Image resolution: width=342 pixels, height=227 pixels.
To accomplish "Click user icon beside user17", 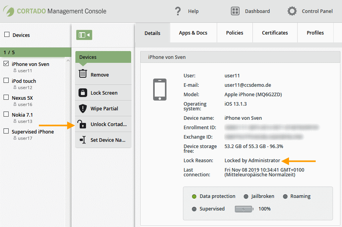I will coord(15,138).
